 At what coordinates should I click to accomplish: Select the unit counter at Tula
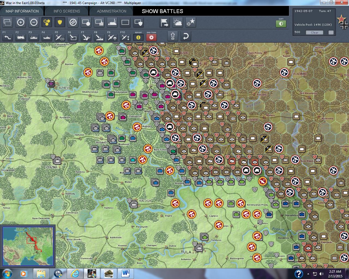coord(198,247)
